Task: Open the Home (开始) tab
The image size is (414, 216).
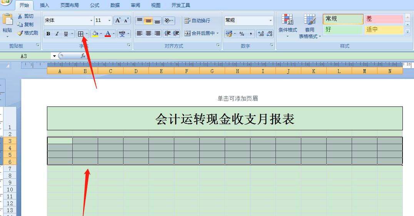Action: click(x=24, y=5)
